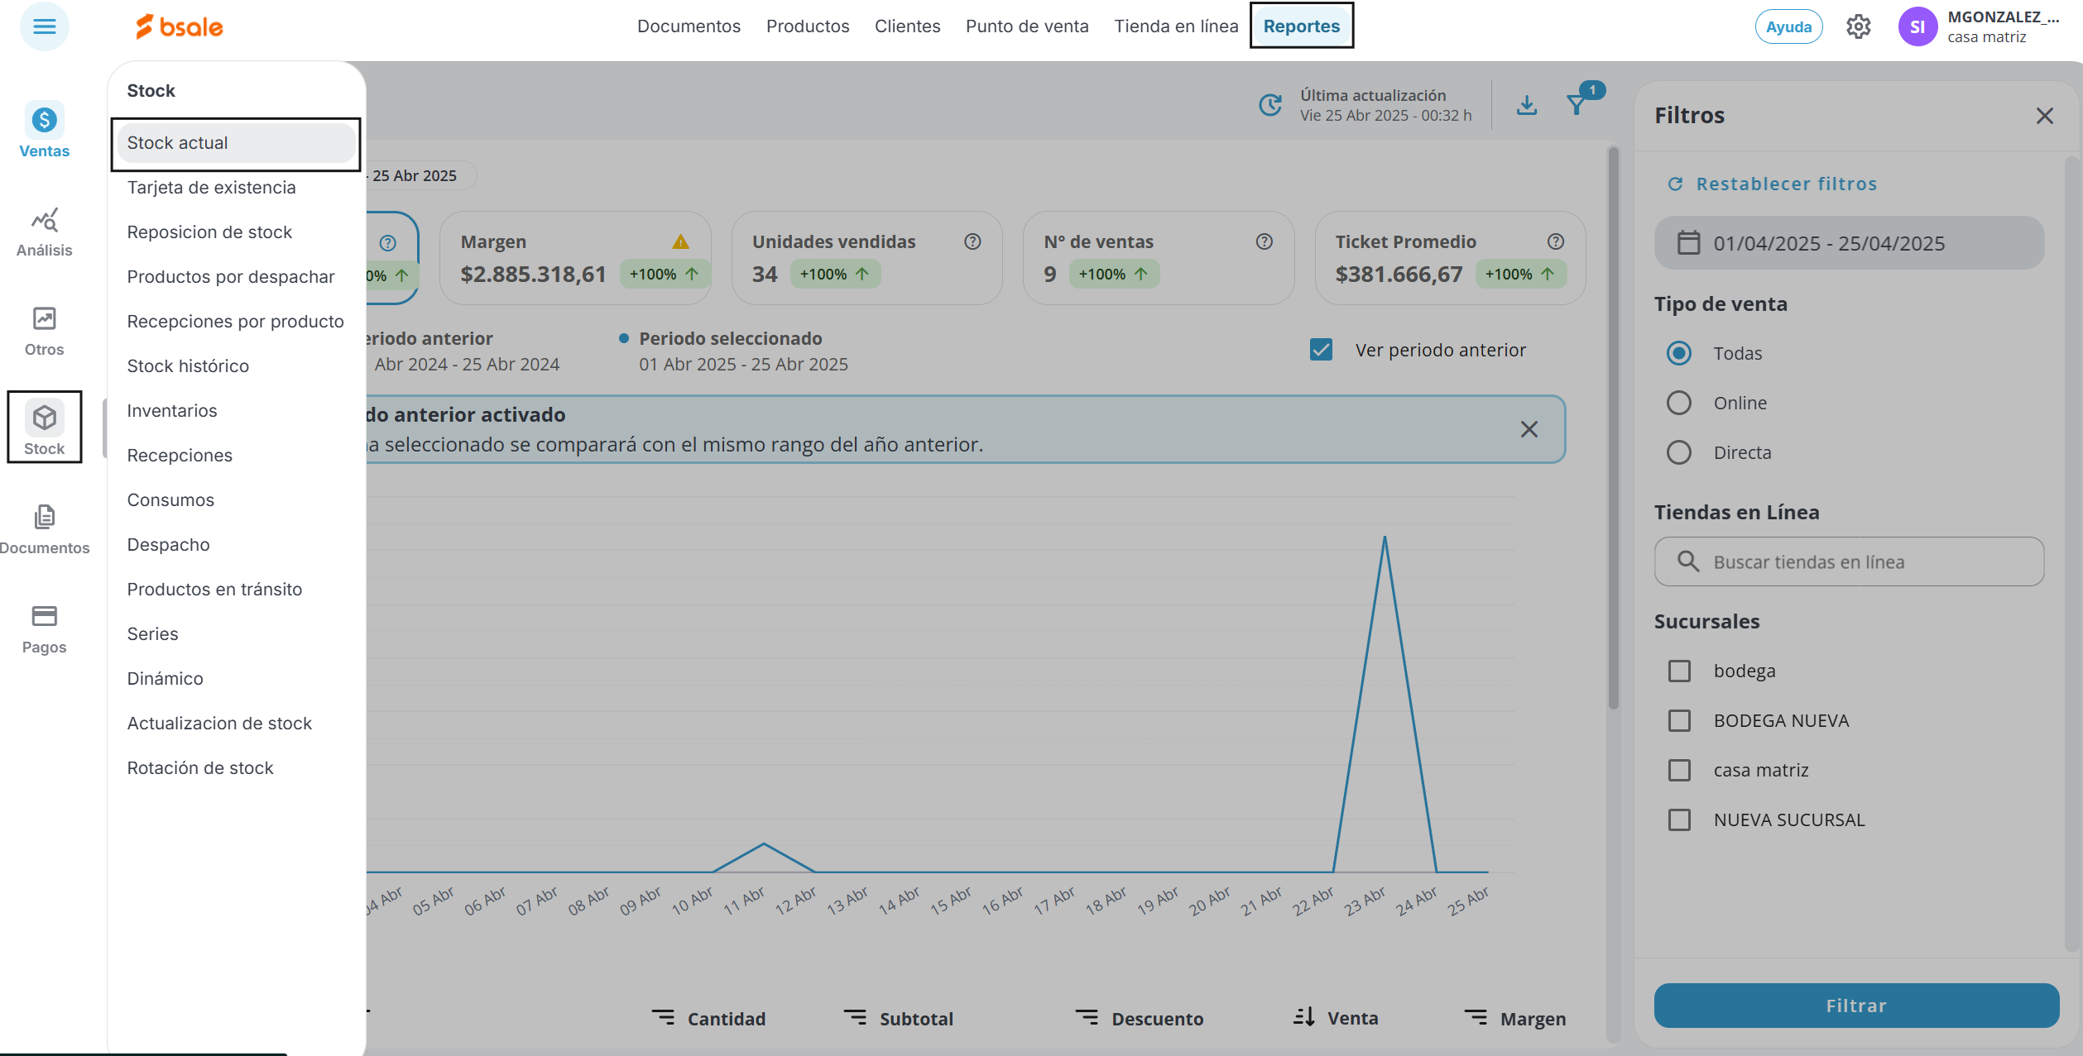Open Tarjeta de existencia menu item
The height and width of the screenshot is (1056, 2083).
pos(211,188)
